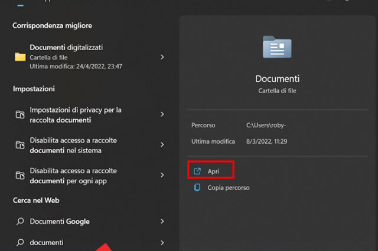Click the magnifier icon next to Documenti Google
This screenshot has width=378, height=251.
click(x=20, y=222)
